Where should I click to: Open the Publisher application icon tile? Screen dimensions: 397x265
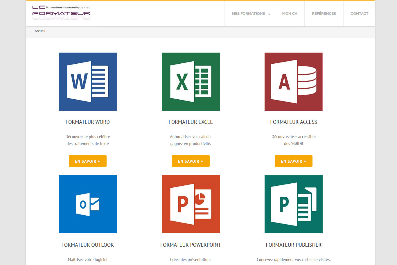pos(294,204)
